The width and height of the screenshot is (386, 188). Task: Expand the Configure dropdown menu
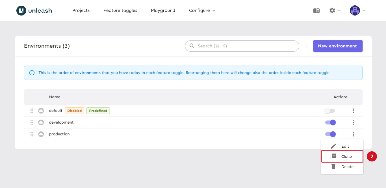202,10
